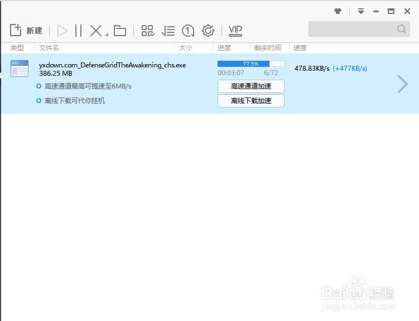This screenshot has width=419, height=321.
Task: Minimize the download manager window
Action: [x=376, y=11]
